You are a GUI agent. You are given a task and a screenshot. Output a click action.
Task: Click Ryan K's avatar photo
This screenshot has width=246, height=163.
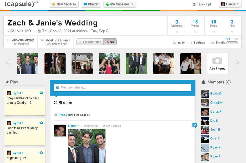(205, 148)
